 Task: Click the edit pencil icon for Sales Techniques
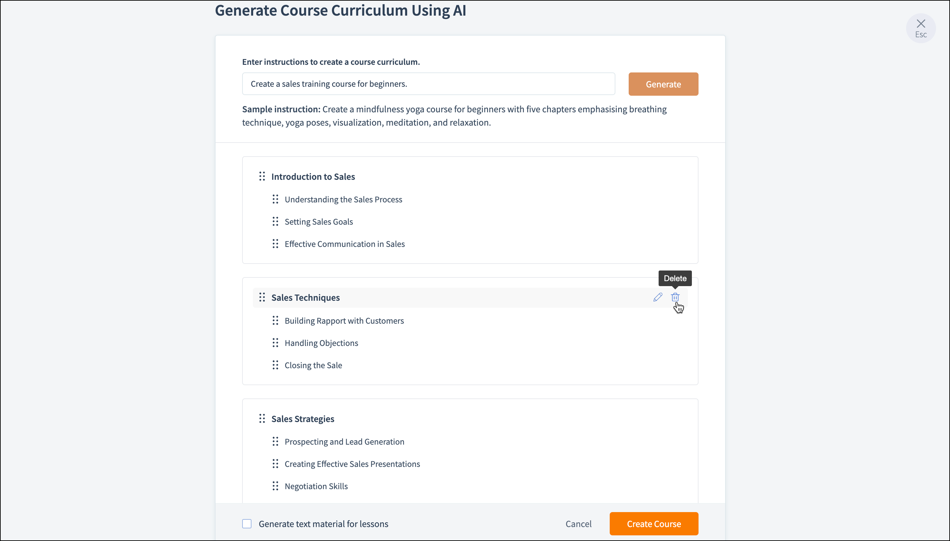[x=657, y=297]
